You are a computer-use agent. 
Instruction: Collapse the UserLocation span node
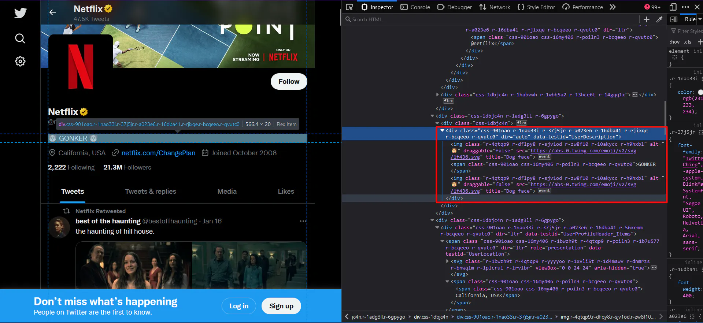coord(442,241)
